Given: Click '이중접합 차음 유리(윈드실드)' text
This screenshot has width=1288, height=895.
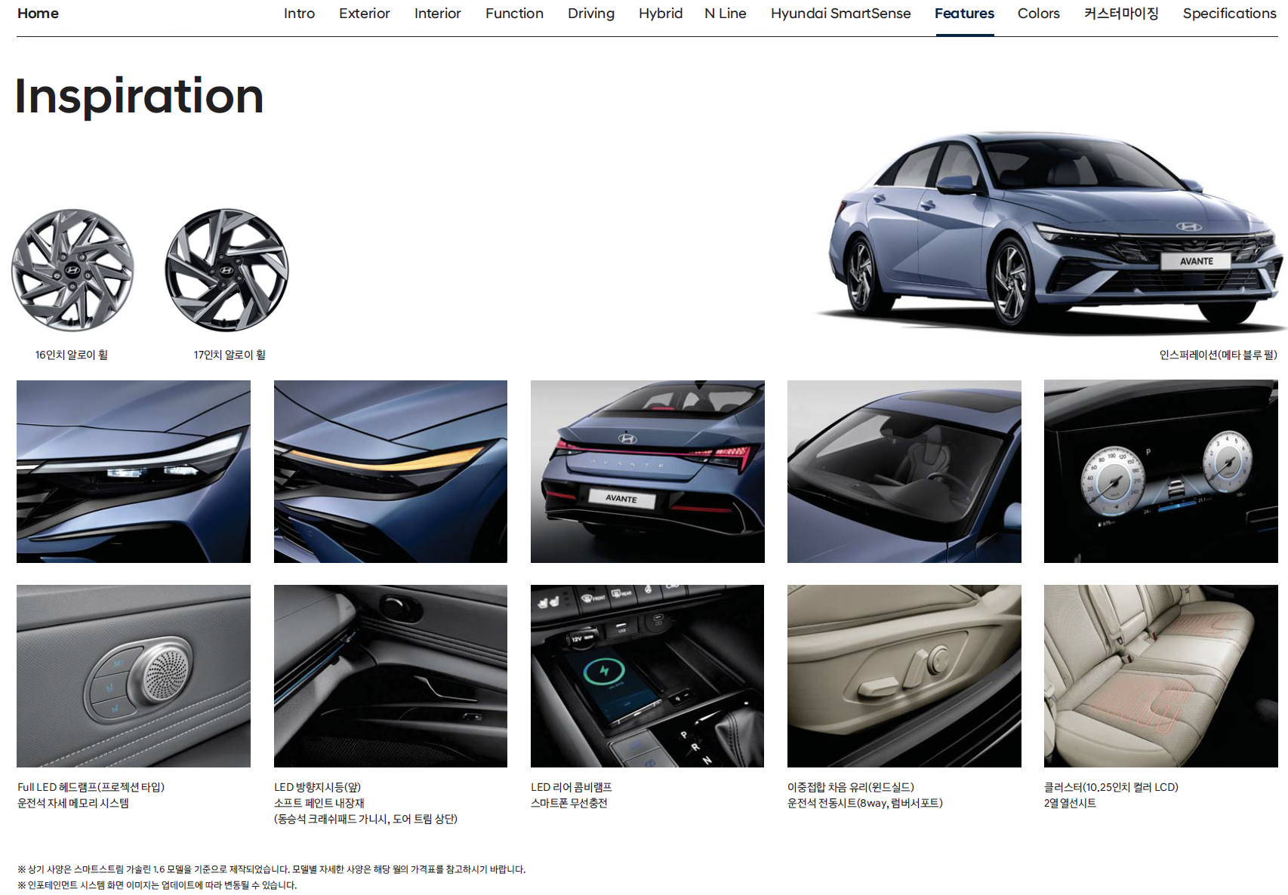Looking at the screenshot, I should click(x=851, y=787).
